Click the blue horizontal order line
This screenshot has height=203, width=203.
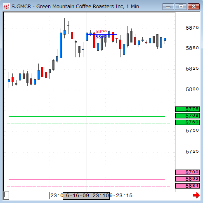click(x=102, y=34)
